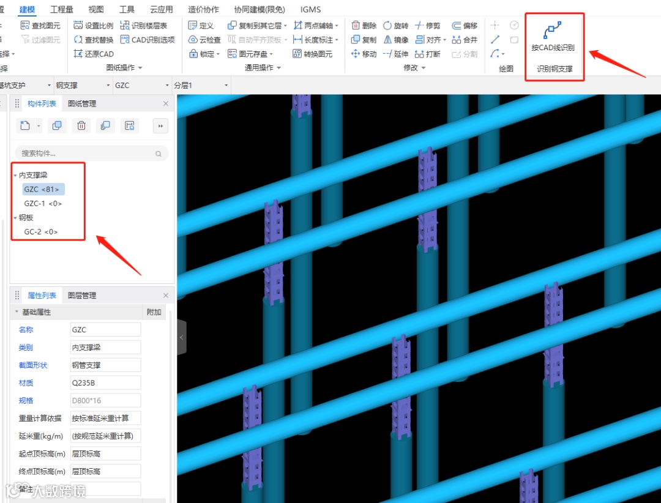Select the line drawing tool in 绘图

(x=495, y=40)
